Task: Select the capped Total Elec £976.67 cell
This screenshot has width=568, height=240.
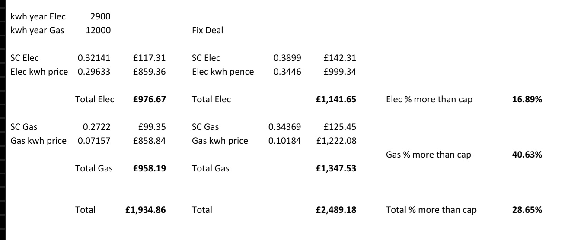Action: [x=150, y=99]
